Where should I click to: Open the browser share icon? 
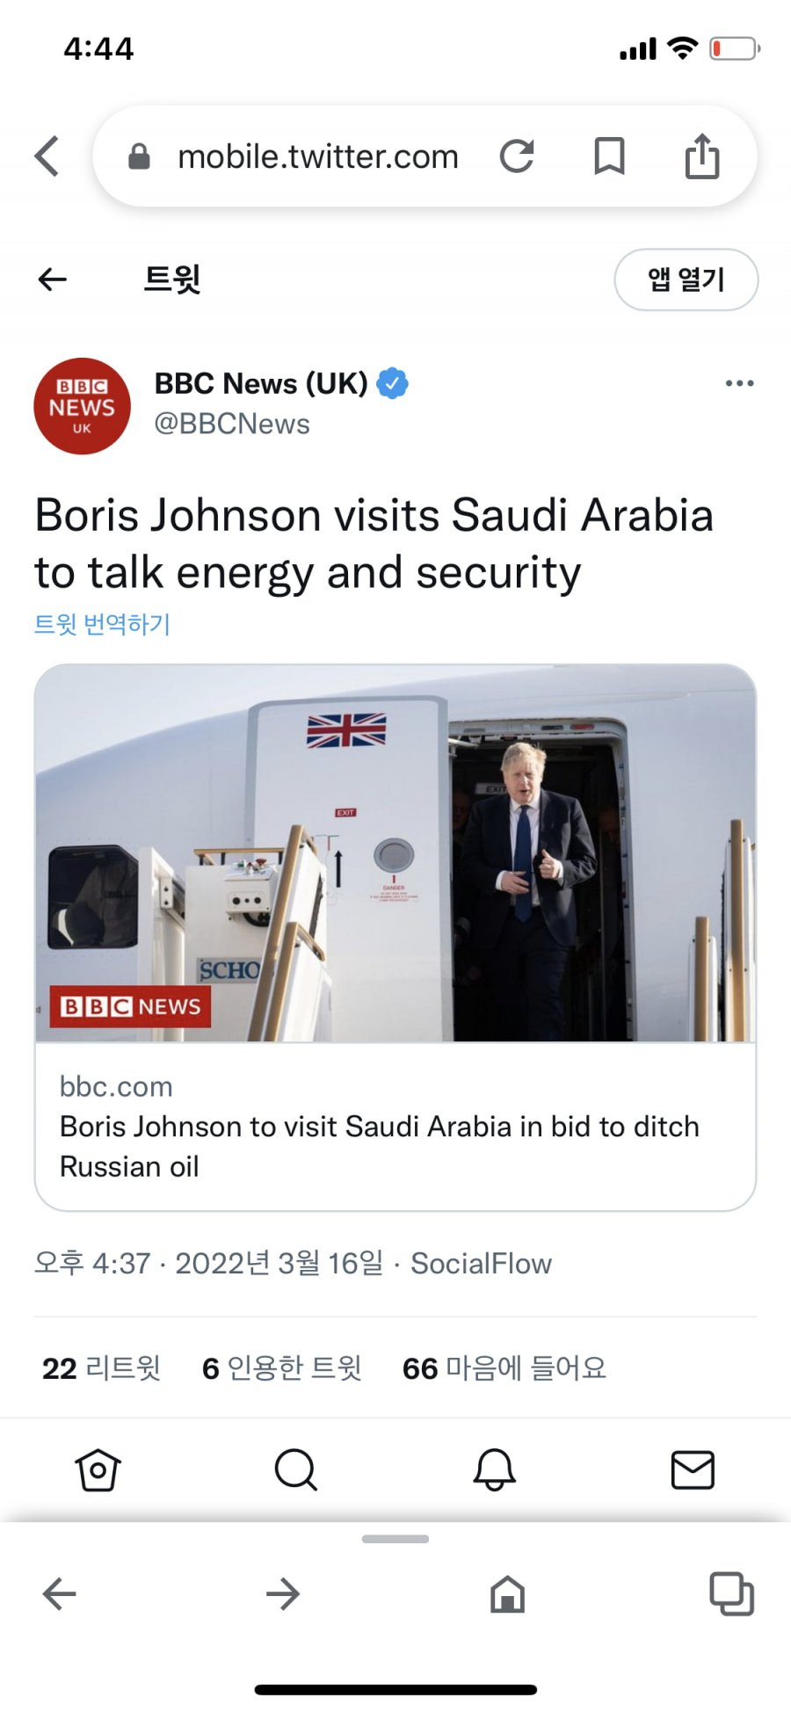(x=702, y=156)
